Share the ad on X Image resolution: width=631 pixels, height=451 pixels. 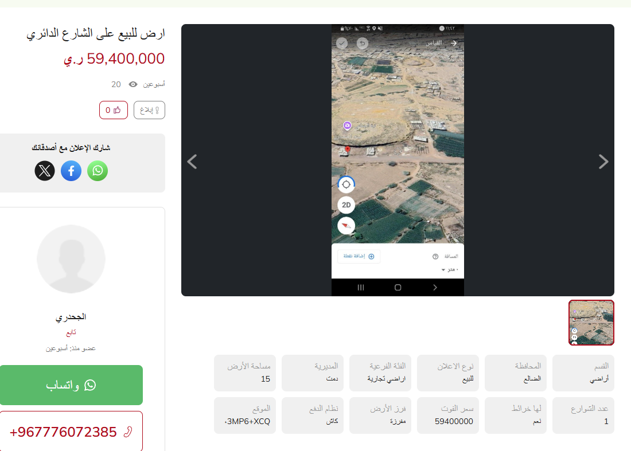tap(45, 171)
